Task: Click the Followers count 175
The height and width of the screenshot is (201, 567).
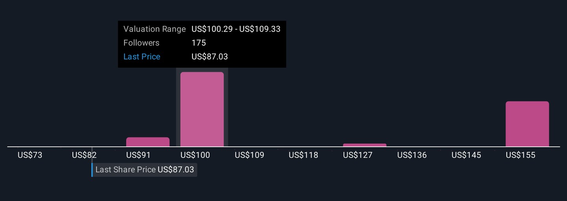Action: coord(199,43)
